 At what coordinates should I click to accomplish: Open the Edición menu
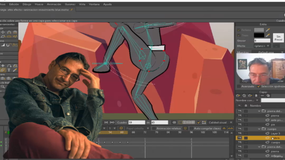tap(14, 4)
